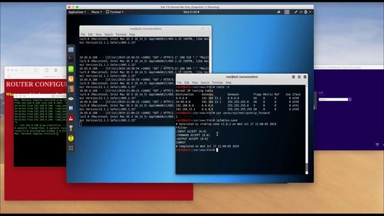384x216 pixels.
Task: Close the front terminal window
Action: (305, 77)
